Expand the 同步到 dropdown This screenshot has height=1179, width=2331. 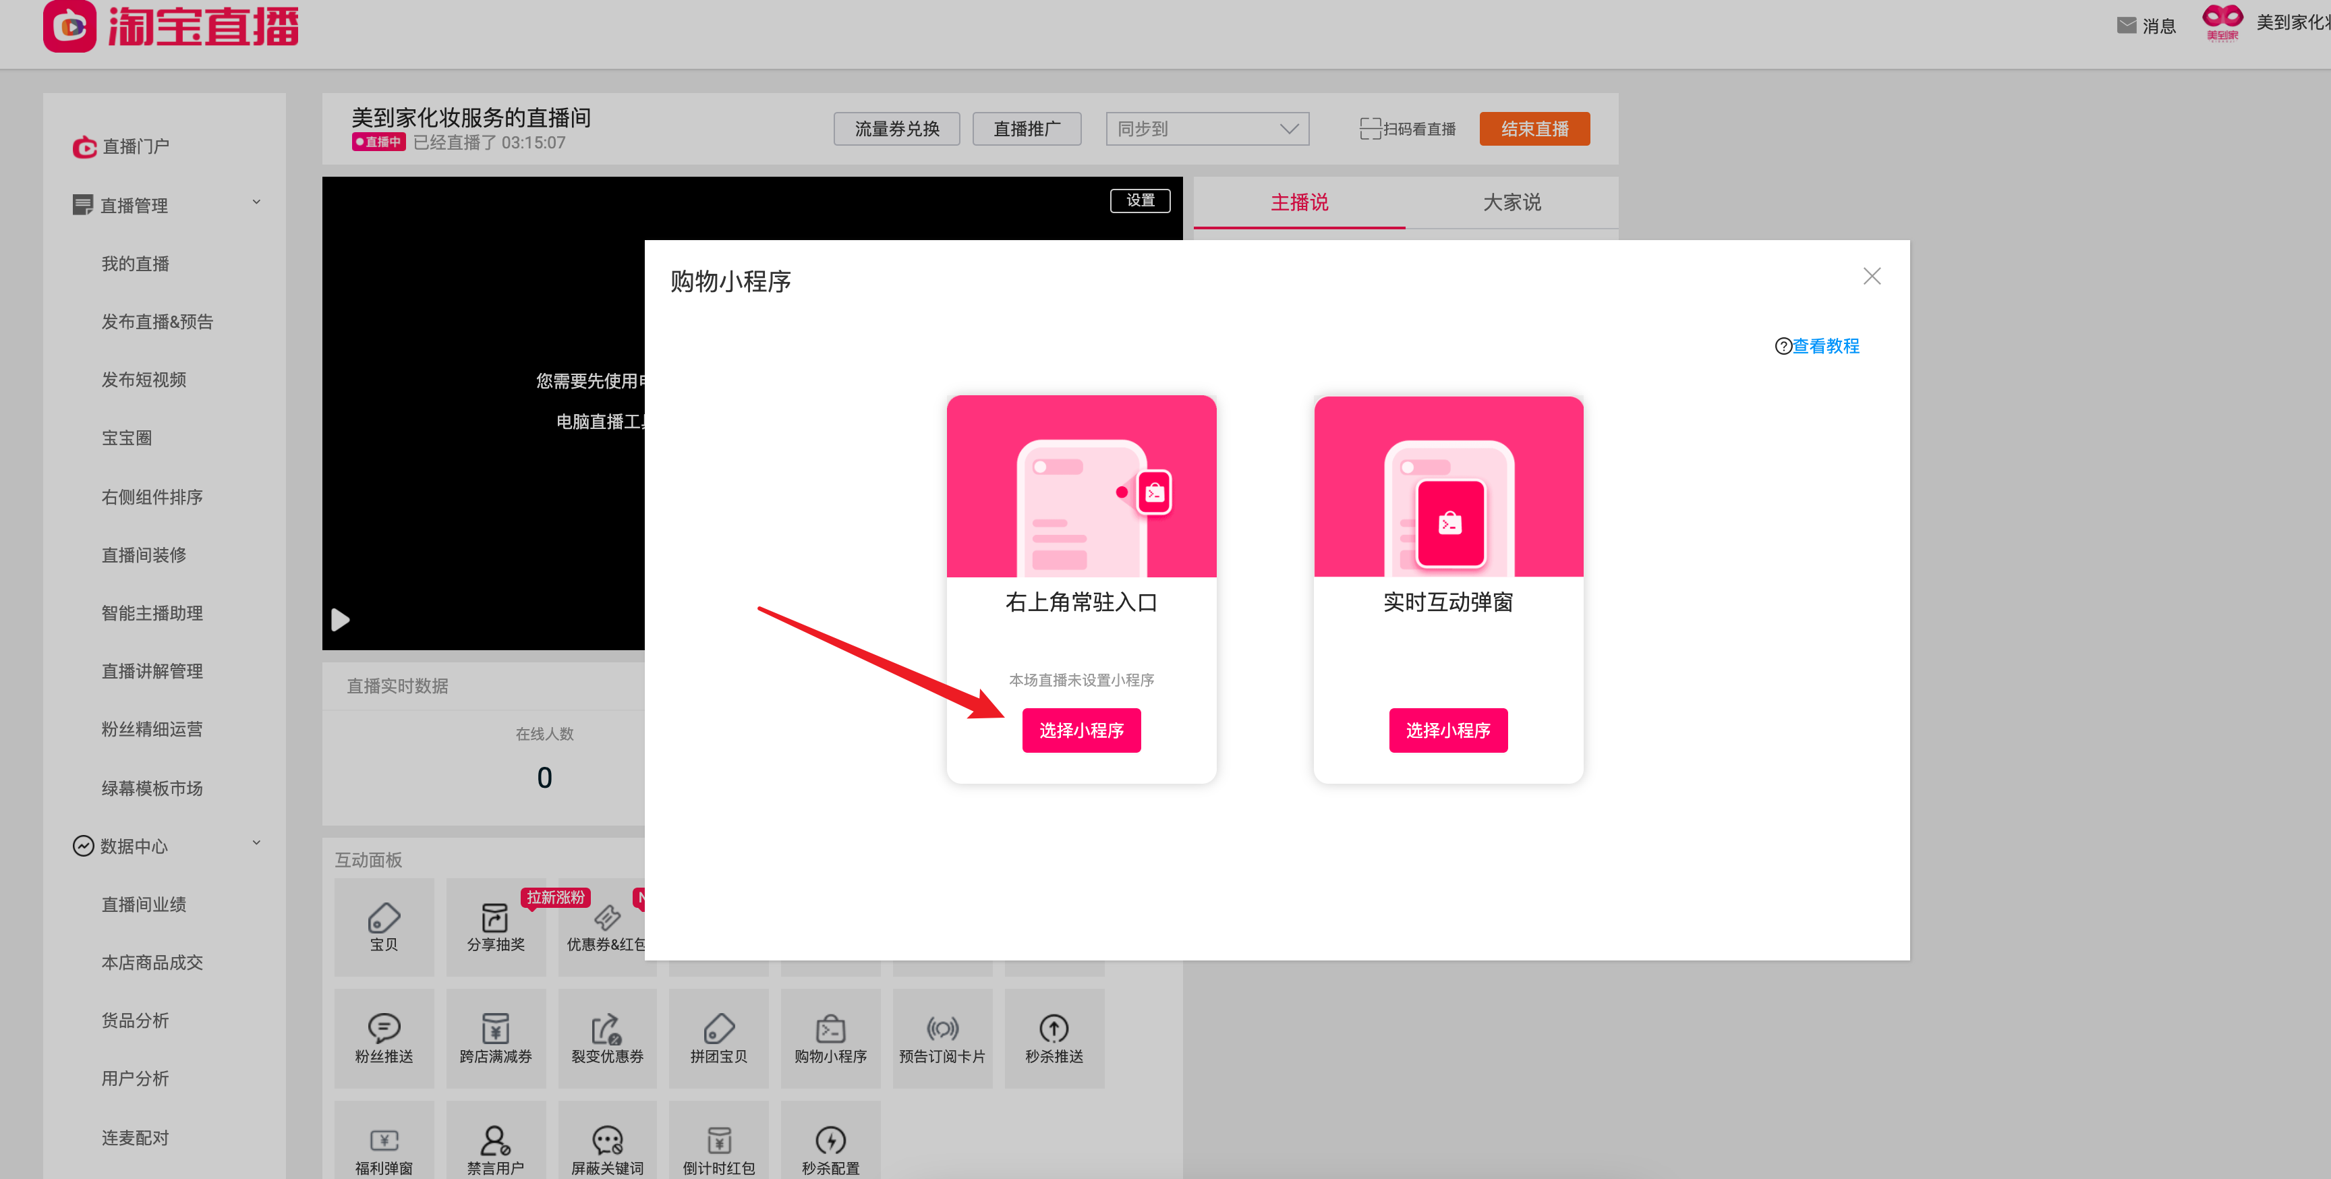pyautogui.click(x=1207, y=128)
